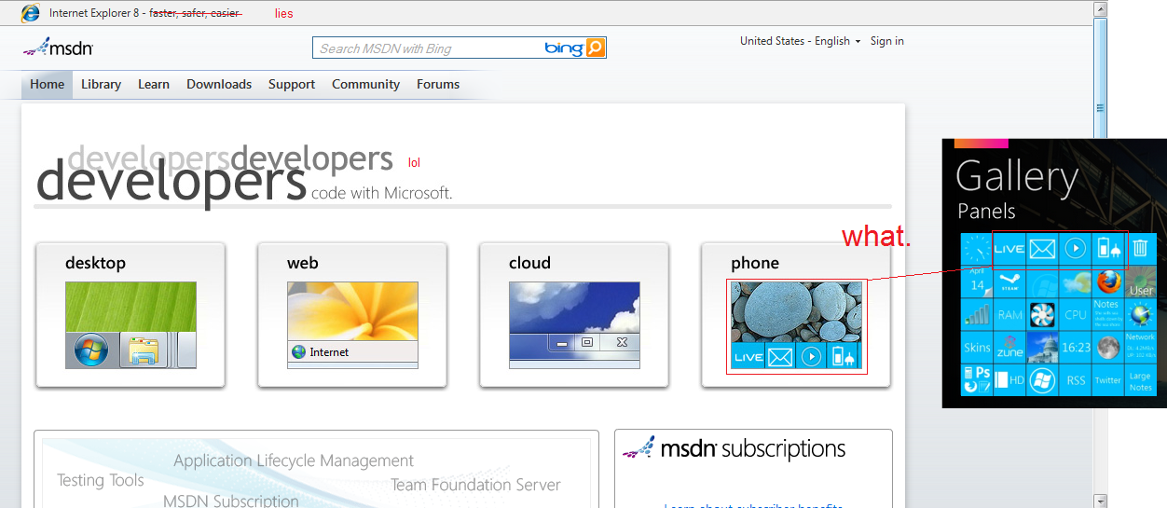Click the MSDN logo in the header
The image size is (1167, 508).
tap(58, 48)
